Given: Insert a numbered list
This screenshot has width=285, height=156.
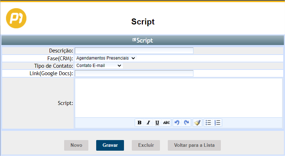Looking at the screenshot, I should click(x=217, y=123).
